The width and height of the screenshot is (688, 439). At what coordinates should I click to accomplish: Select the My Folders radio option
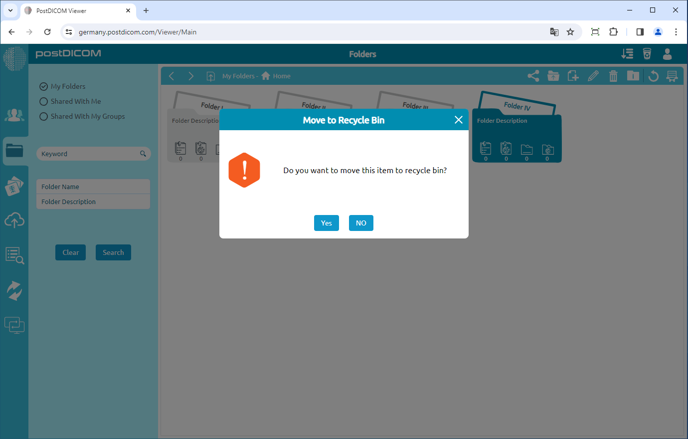pyautogui.click(x=44, y=86)
